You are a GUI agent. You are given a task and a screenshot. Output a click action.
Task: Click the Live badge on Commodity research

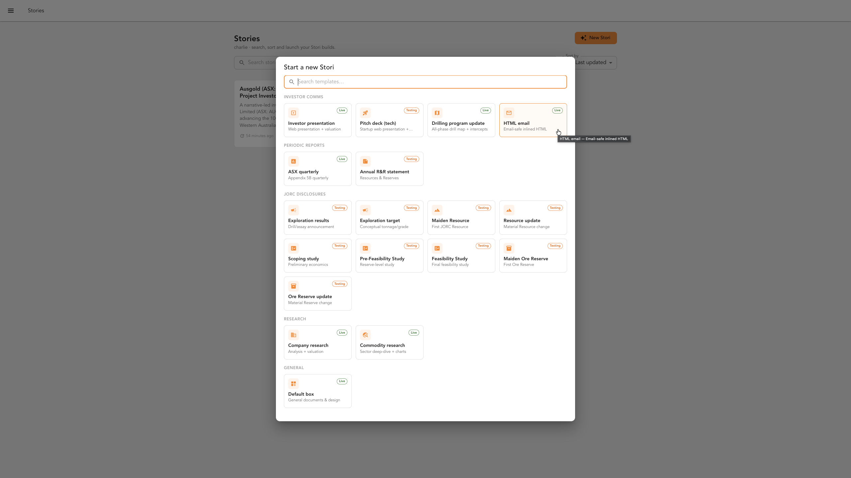coord(414,333)
